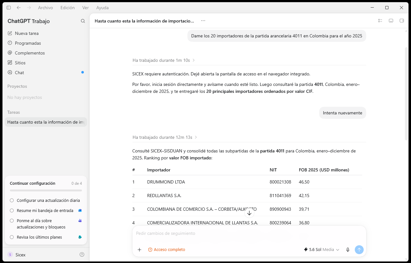Click the Pedir cambios de seguimiento input
This screenshot has width=411, height=263.
(x=249, y=233)
